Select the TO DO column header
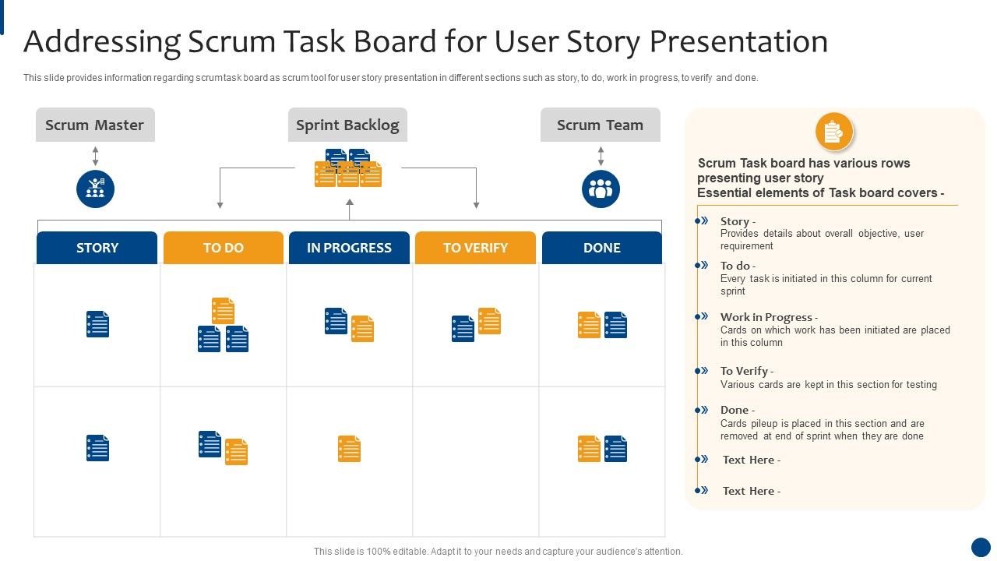The height and width of the screenshot is (561, 997). (224, 248)
